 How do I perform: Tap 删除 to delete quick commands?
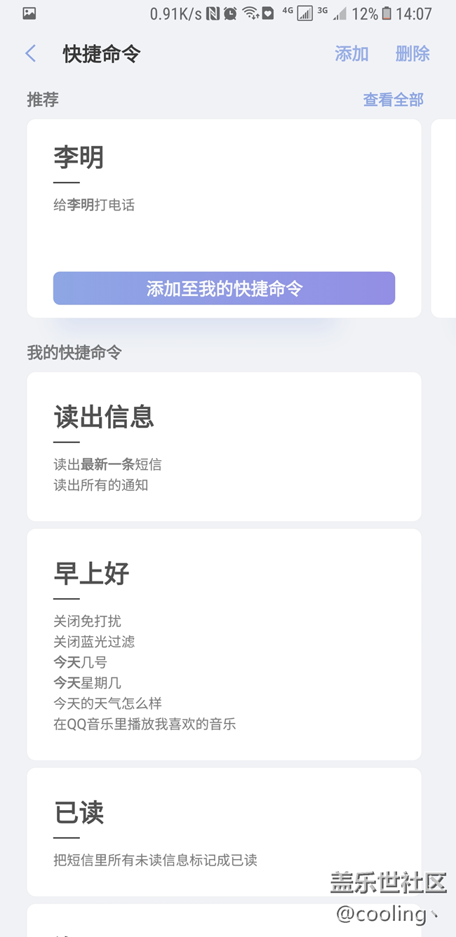point(413,53)
